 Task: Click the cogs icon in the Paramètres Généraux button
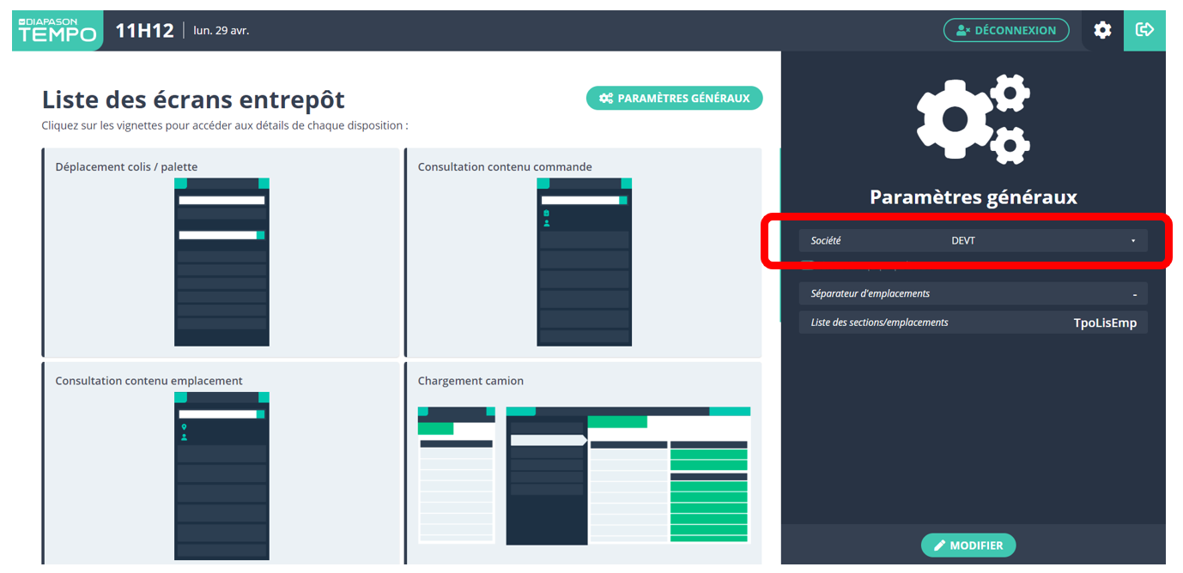click(x=606, y=99)
